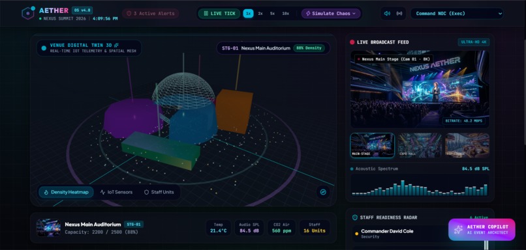
Task: Click the acoustic spectrum bar chart
Action: pyautogui.click(x=420, y=185)
